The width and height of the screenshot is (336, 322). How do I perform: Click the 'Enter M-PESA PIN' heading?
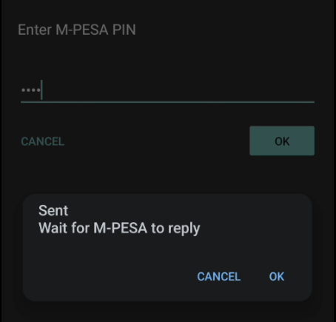[x=77, y=30]
